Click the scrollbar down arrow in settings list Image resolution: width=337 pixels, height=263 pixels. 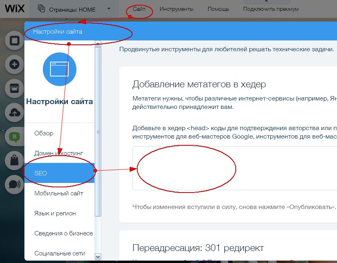pos(98,257)
